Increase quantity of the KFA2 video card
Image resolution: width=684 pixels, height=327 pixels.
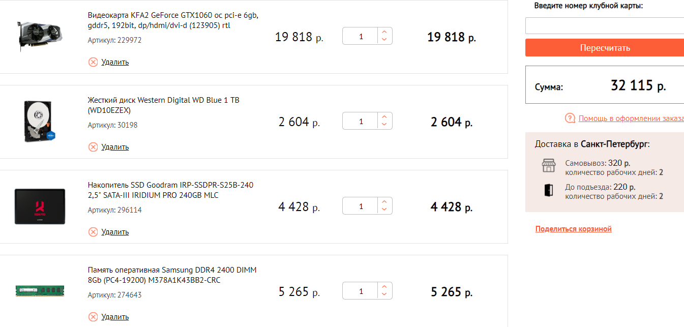click(x=384, y=32)
